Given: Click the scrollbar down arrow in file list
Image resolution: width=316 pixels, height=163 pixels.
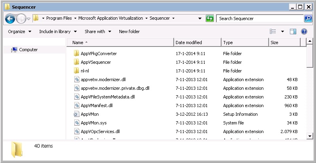Looking at the screenshot, I should point(309,136).
